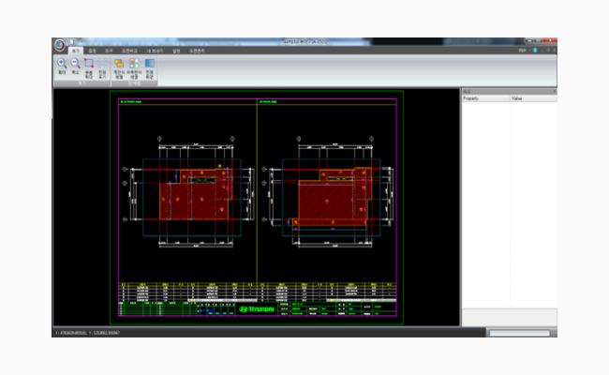Viewport: 609px width, 375px height.
Task: Click the Zoom Out (축소) magnifier tool
Action: click(75, 66)
